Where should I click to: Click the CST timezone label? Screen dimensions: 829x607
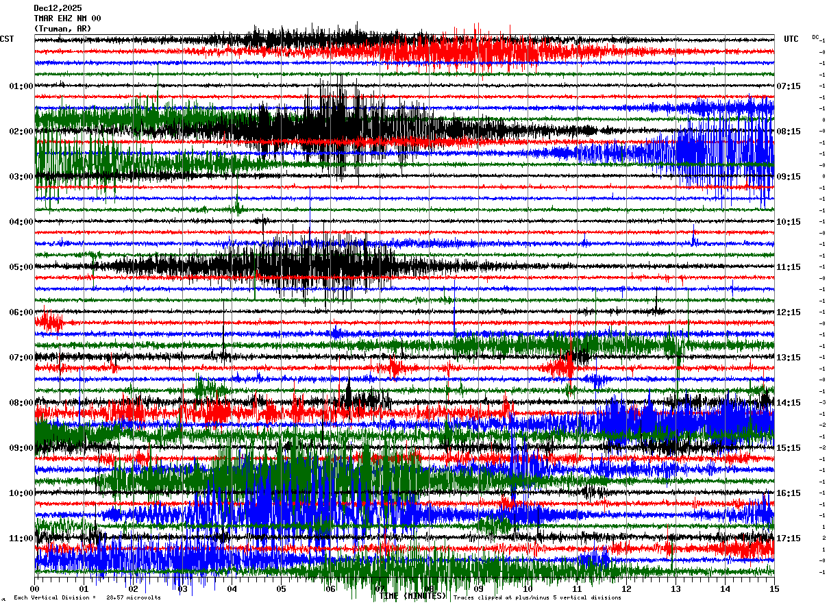[7, 39]
